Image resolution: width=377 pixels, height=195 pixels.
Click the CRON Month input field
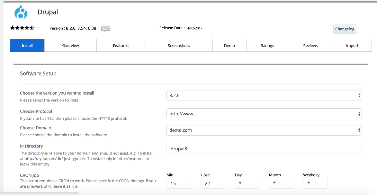281,183
